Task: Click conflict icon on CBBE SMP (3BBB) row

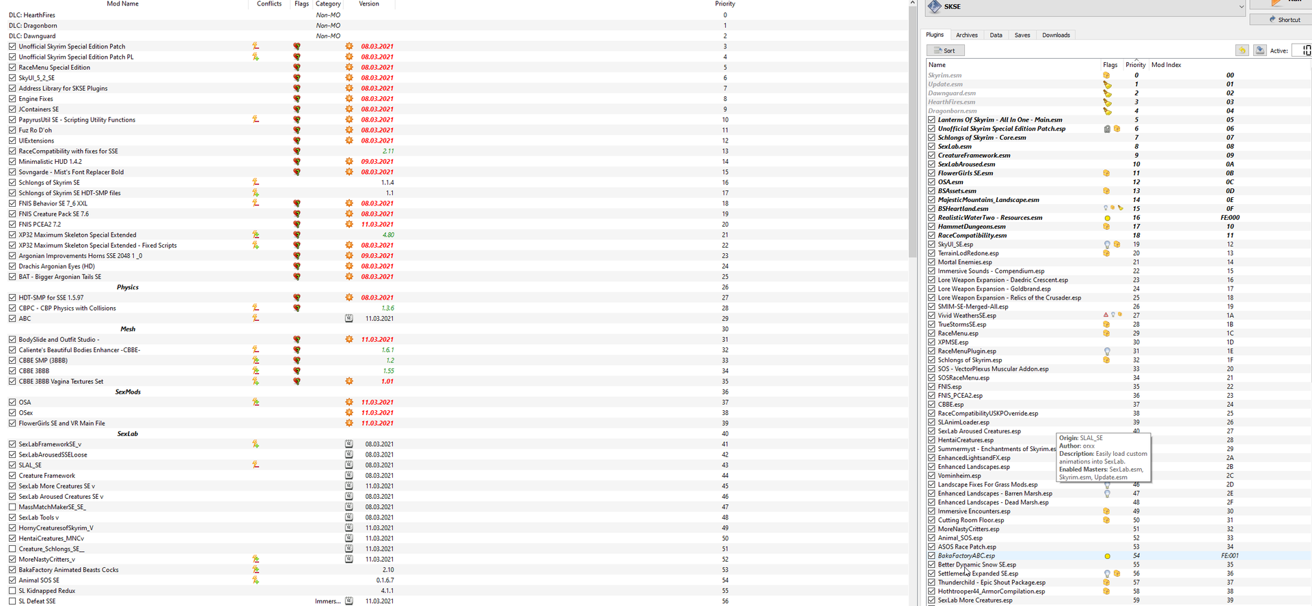Action: [x=256, y=360]
